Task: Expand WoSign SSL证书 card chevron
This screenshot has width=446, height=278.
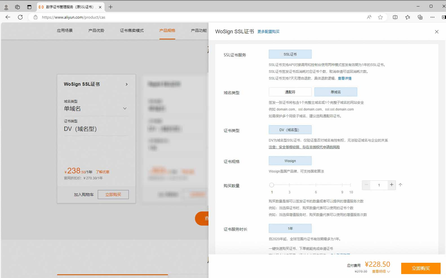Action: pyautogui.click(x=127, y=84)
